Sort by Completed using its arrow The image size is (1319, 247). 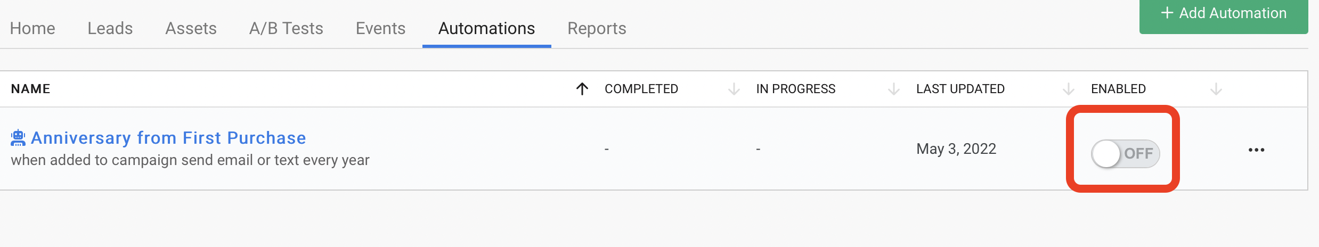734,89
